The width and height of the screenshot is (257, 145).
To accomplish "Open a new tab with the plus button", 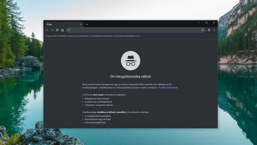I will coord(87,24).
